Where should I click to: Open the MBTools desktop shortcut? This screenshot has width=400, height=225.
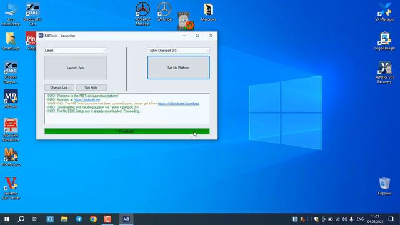[11, 99]
